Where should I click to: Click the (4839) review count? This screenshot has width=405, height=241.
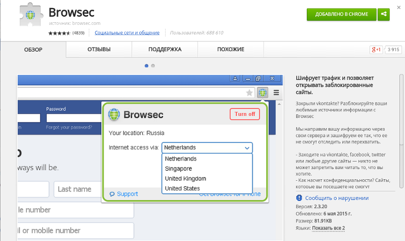(78, 33)
